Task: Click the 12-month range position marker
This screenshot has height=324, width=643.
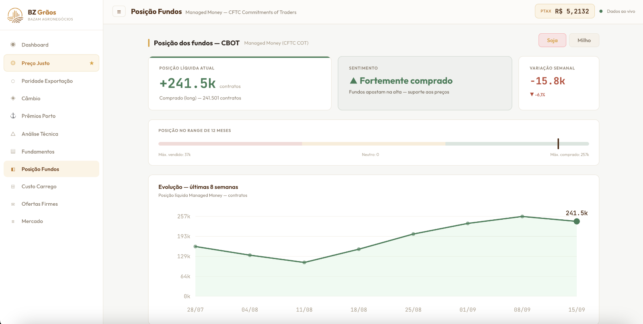Action: [558, 144]
